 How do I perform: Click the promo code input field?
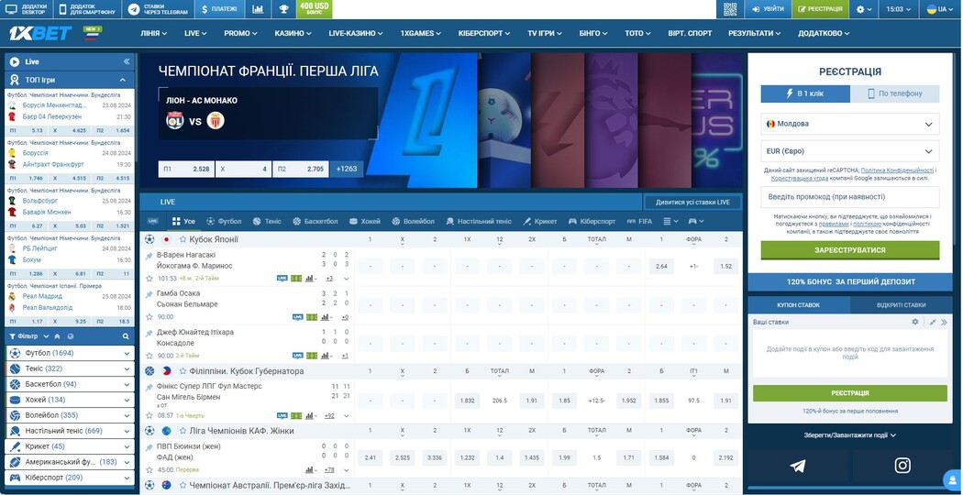[849, 197]
